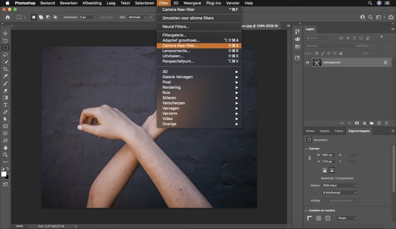The height and width of the screenshot is (229, 396).
Task: Select the Lasso tool
Action: coord(5,55)
